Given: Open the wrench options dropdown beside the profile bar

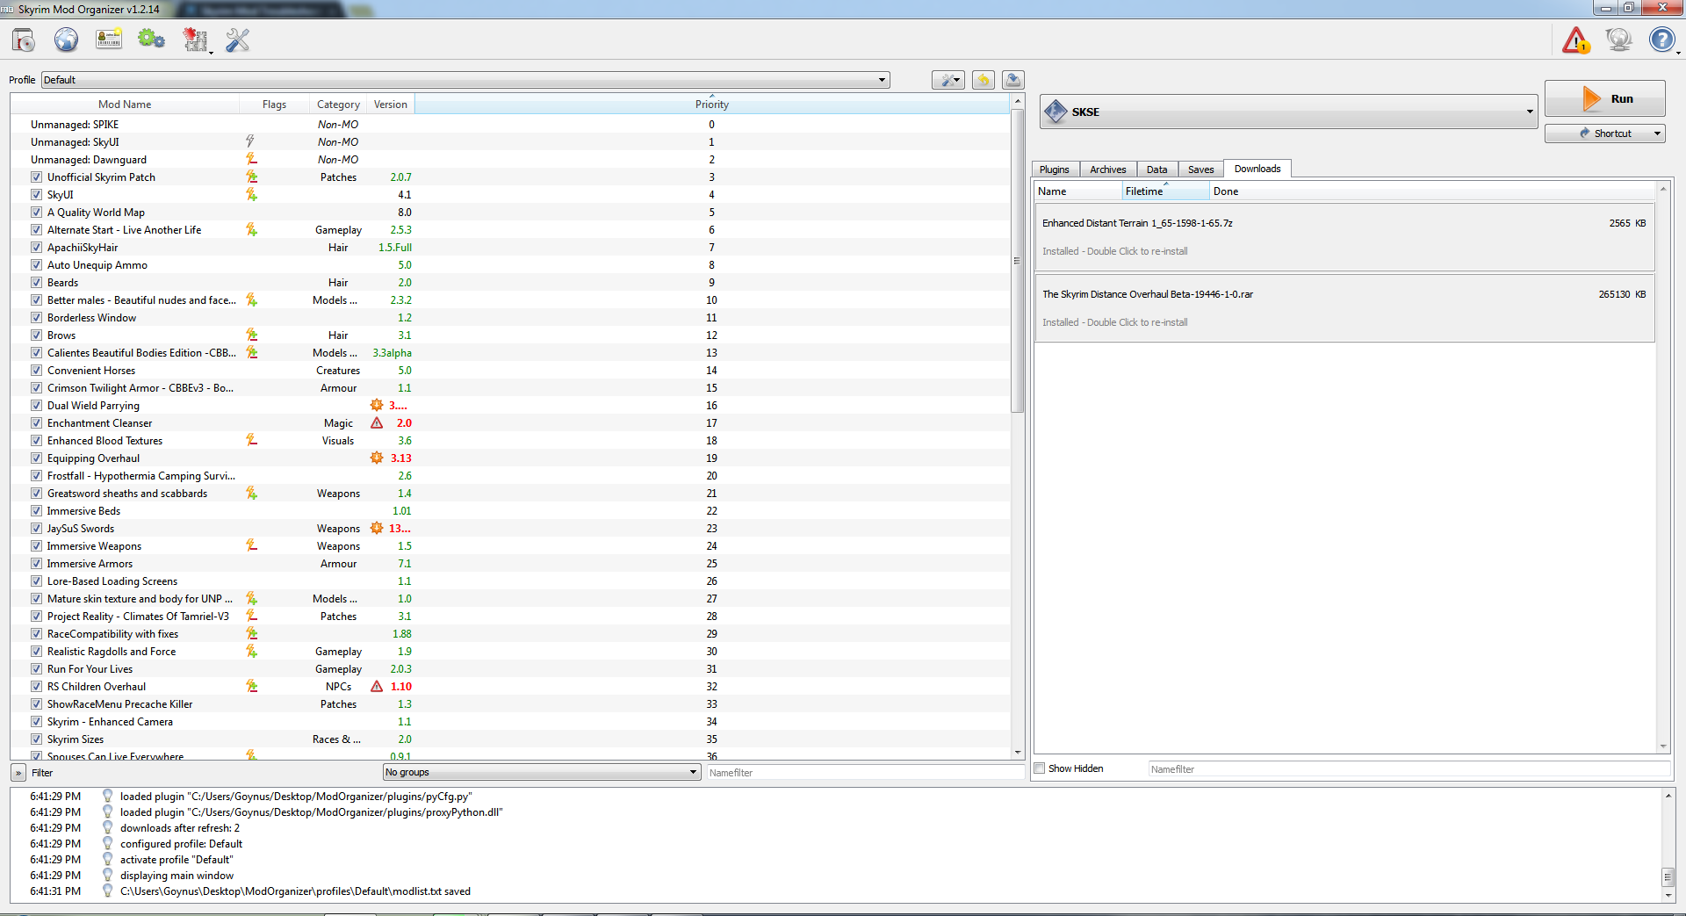Looking at the screenshot, I should 948,81.
